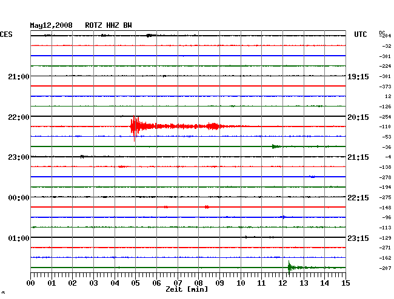Click the 05 minute axis label

click(x=135, y=283)
